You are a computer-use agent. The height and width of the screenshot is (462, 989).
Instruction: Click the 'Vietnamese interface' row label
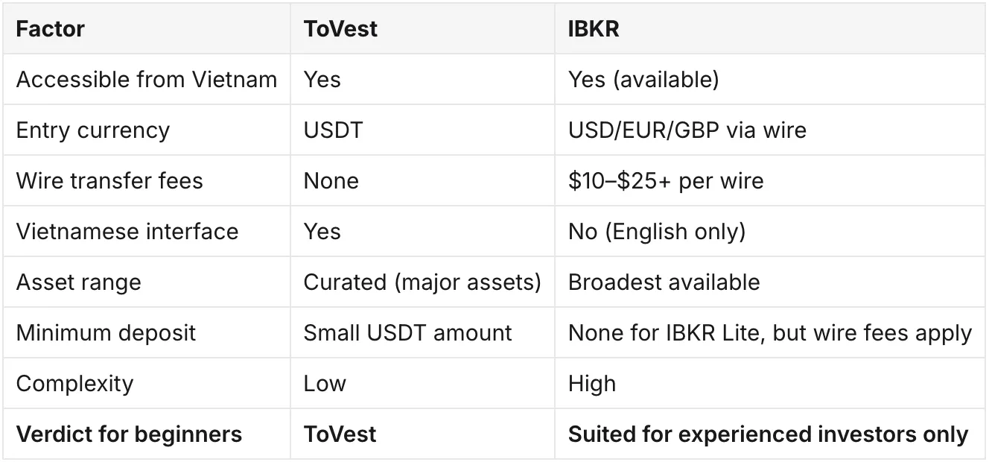click(x=127, y=232)
